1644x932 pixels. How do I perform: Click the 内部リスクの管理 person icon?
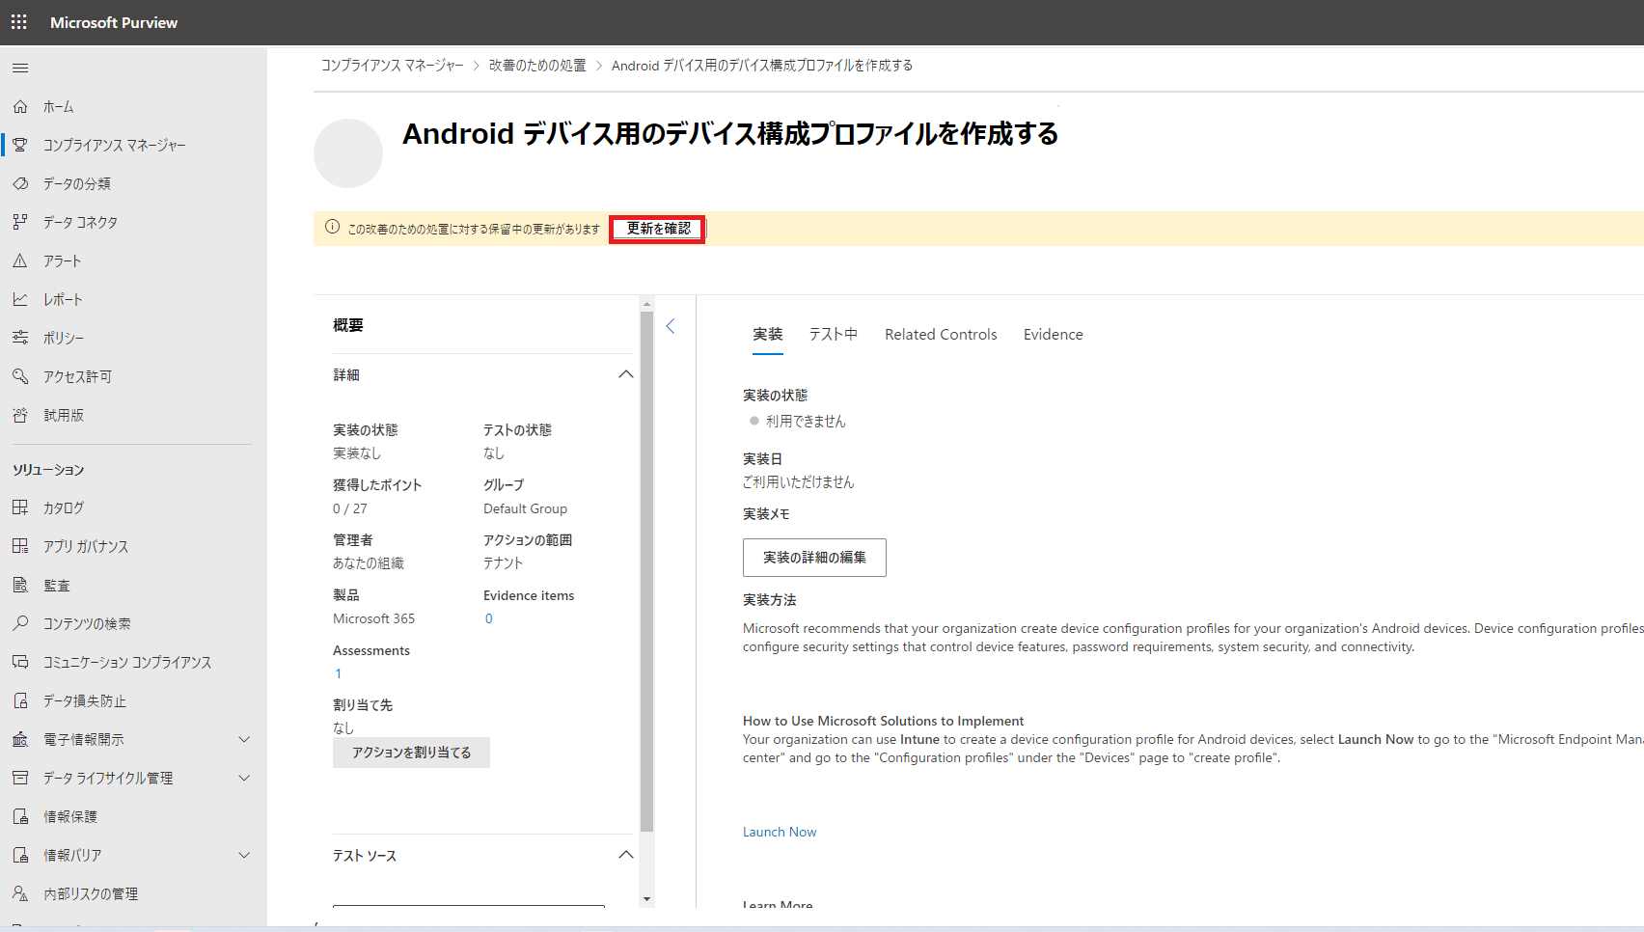click(20, 893)
